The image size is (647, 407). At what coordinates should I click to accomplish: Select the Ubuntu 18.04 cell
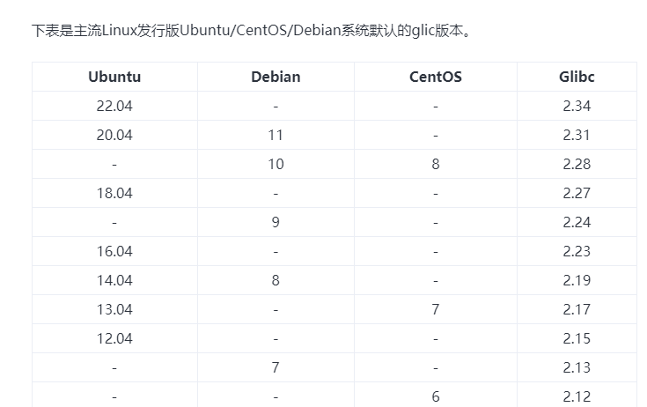tap(114, 193)
